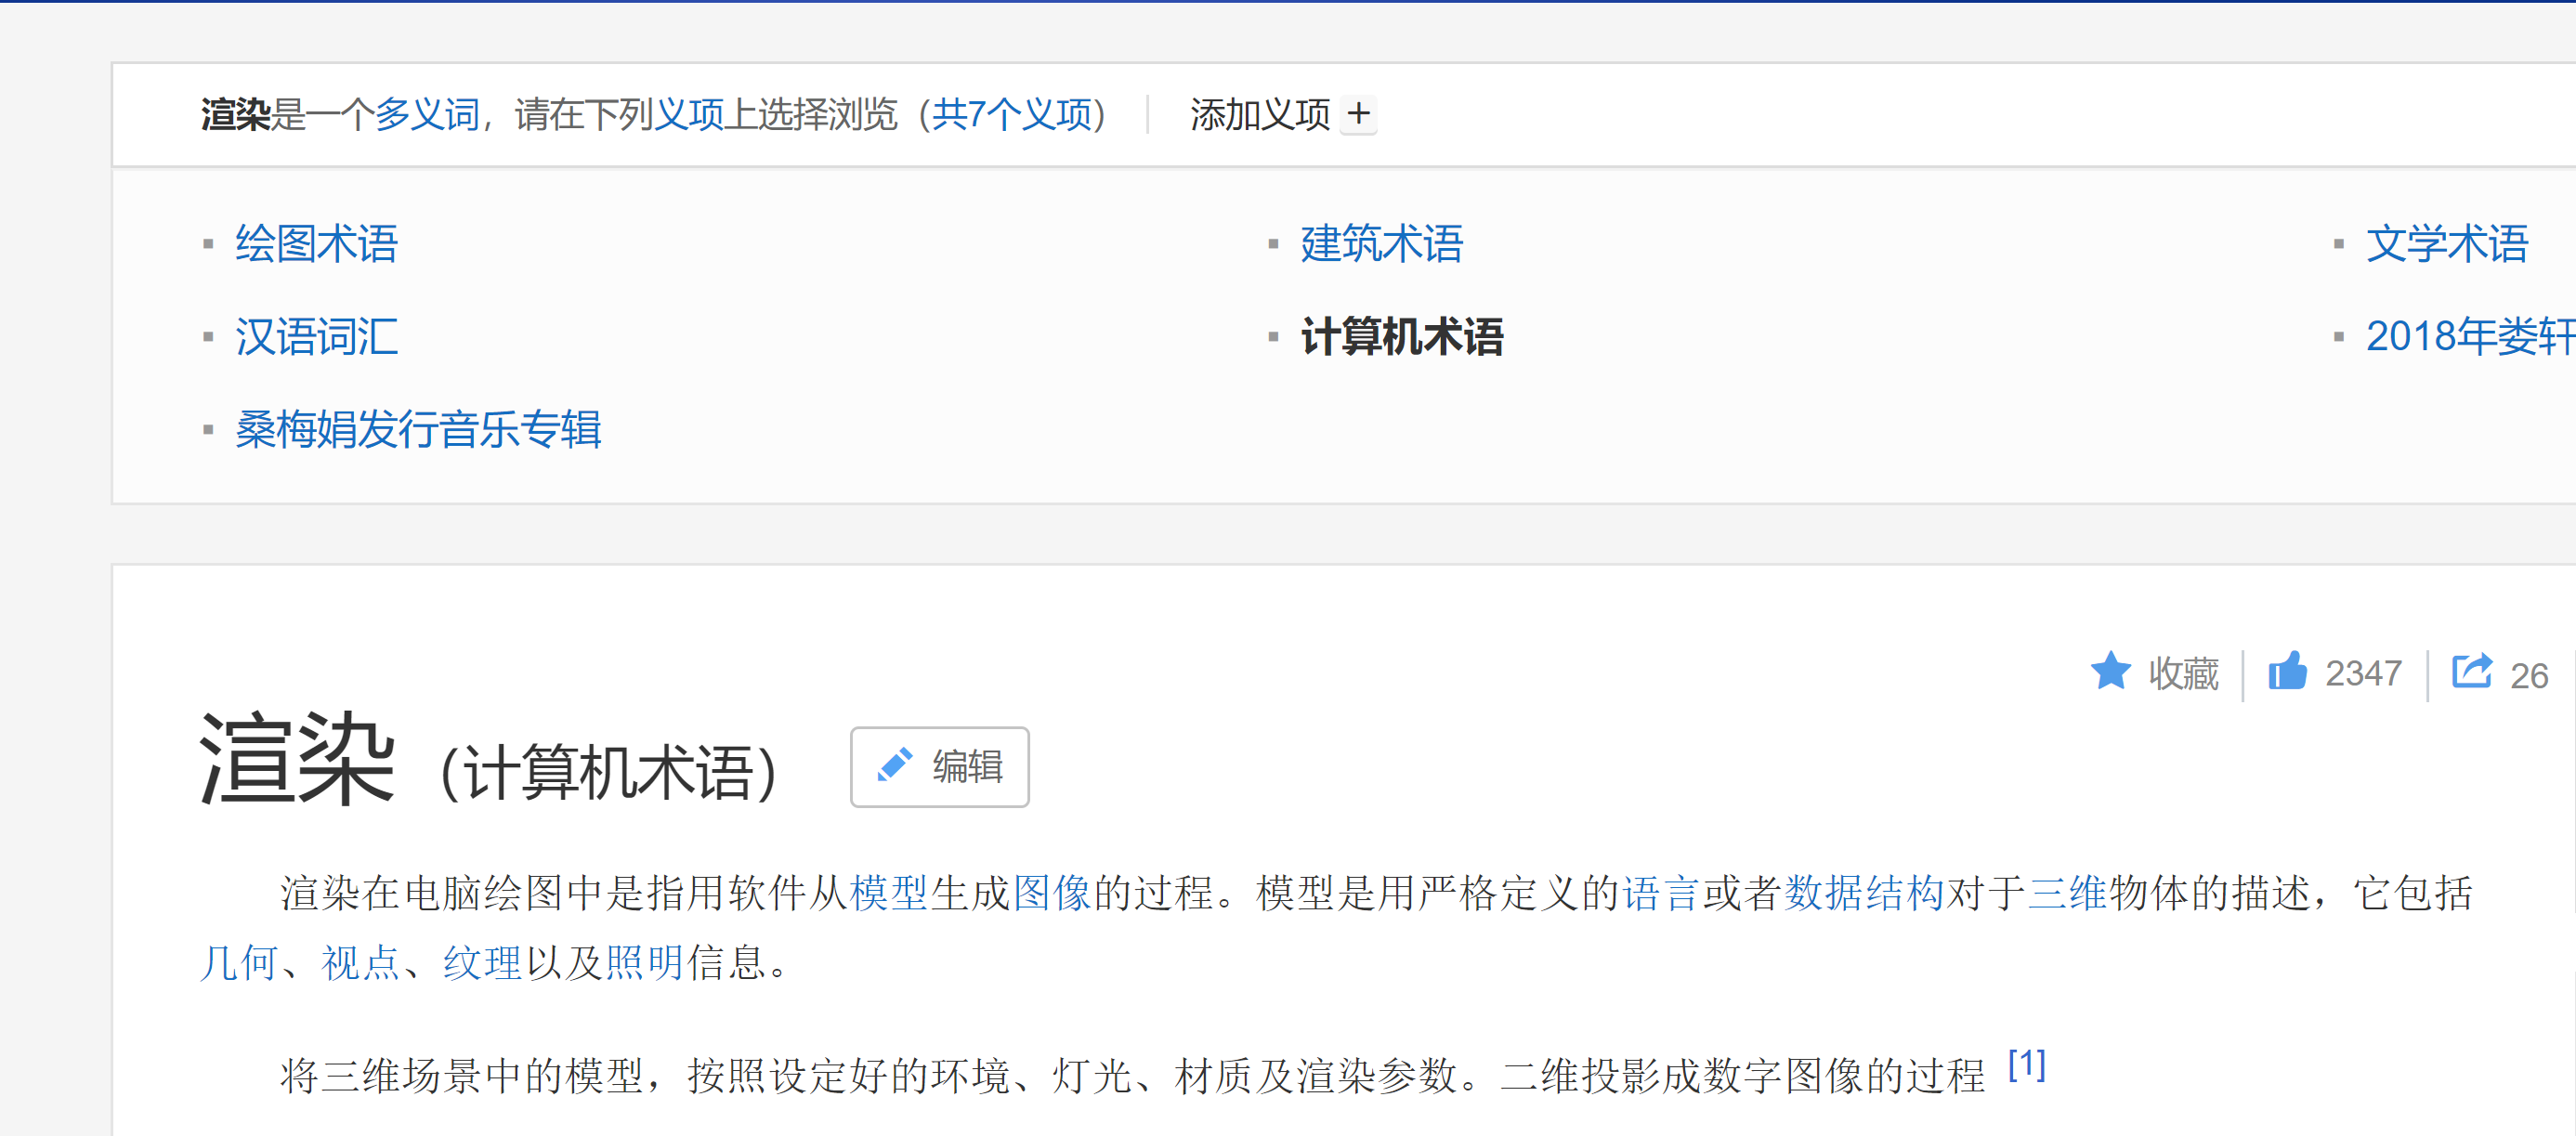
Task: Select the 建筑术语 meaning entry
Action: 1378,244
